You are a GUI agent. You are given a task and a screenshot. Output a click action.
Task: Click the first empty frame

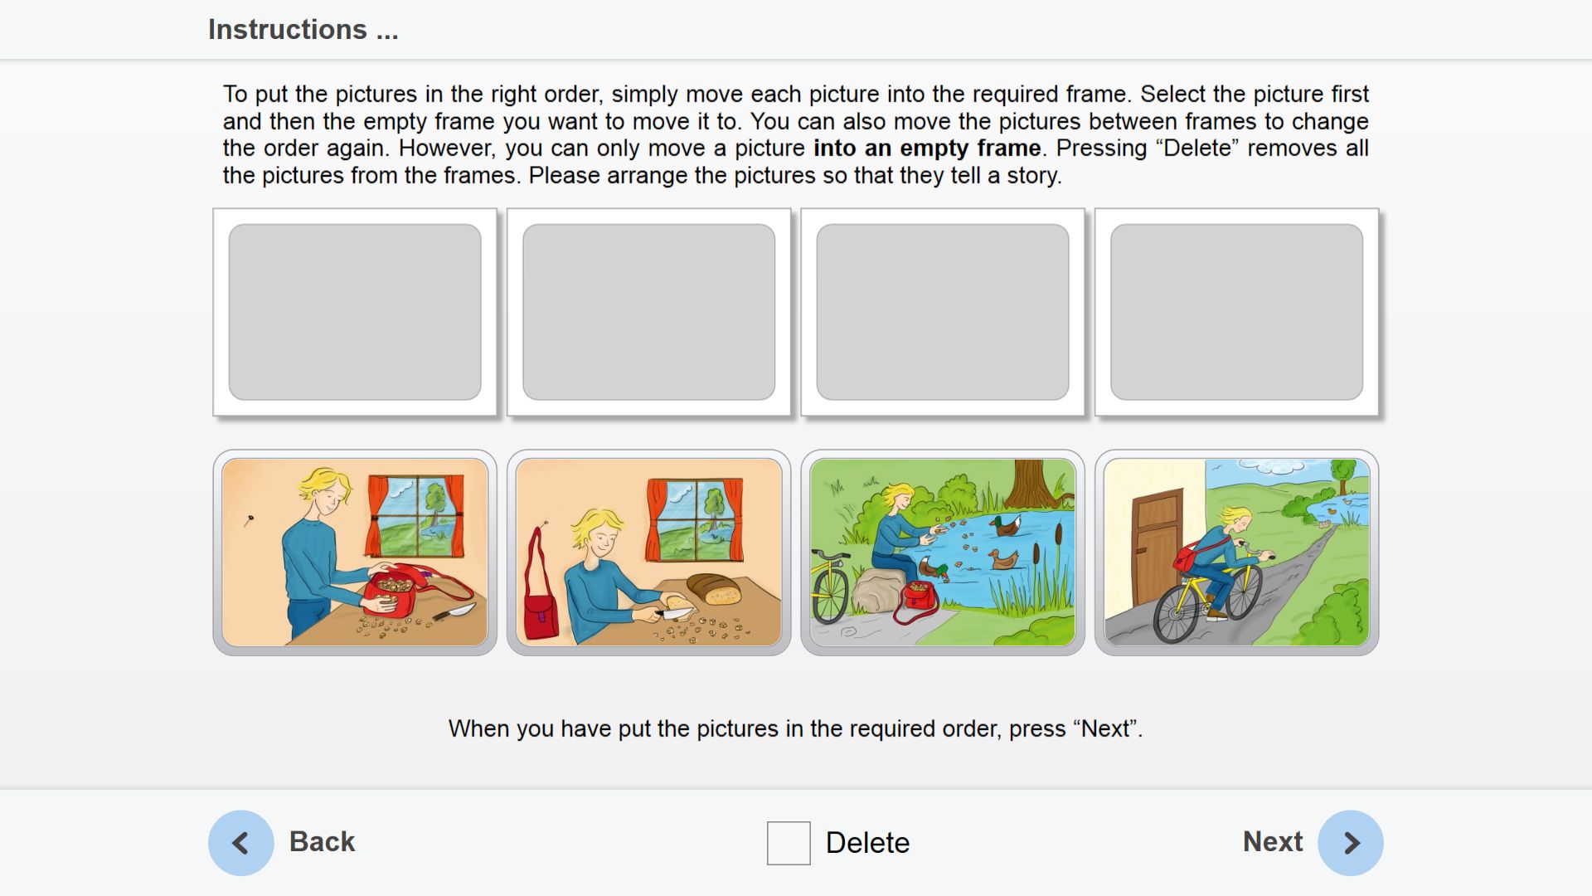(355, 312)
